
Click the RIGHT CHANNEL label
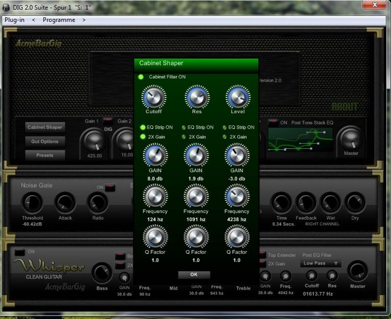[322, 224]
